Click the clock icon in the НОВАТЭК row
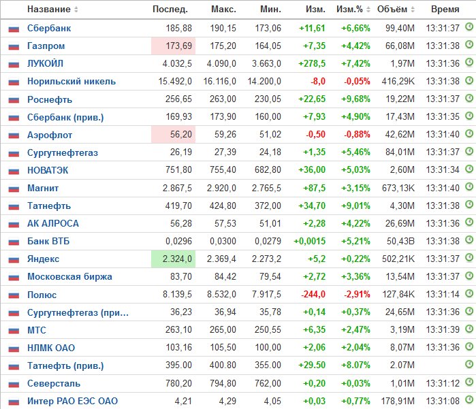This screenshot has width=476, height=409. point(469,169)
